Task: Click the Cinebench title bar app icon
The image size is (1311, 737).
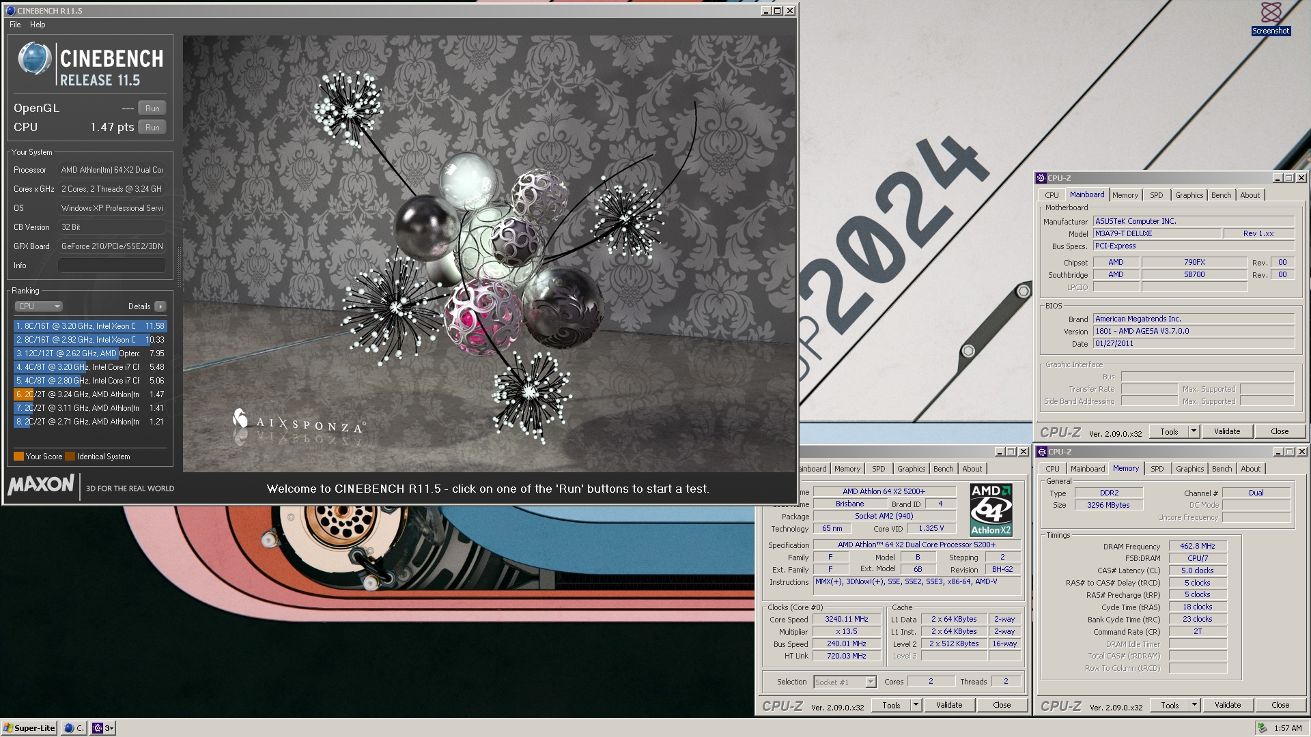Action: click(10, 10)
